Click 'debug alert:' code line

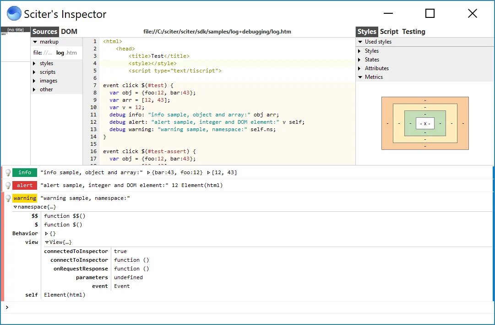[x=207, y=122]
